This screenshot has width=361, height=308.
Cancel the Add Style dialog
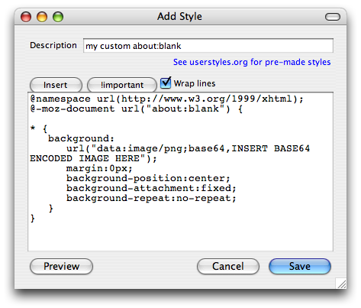[x=228, y=267]
